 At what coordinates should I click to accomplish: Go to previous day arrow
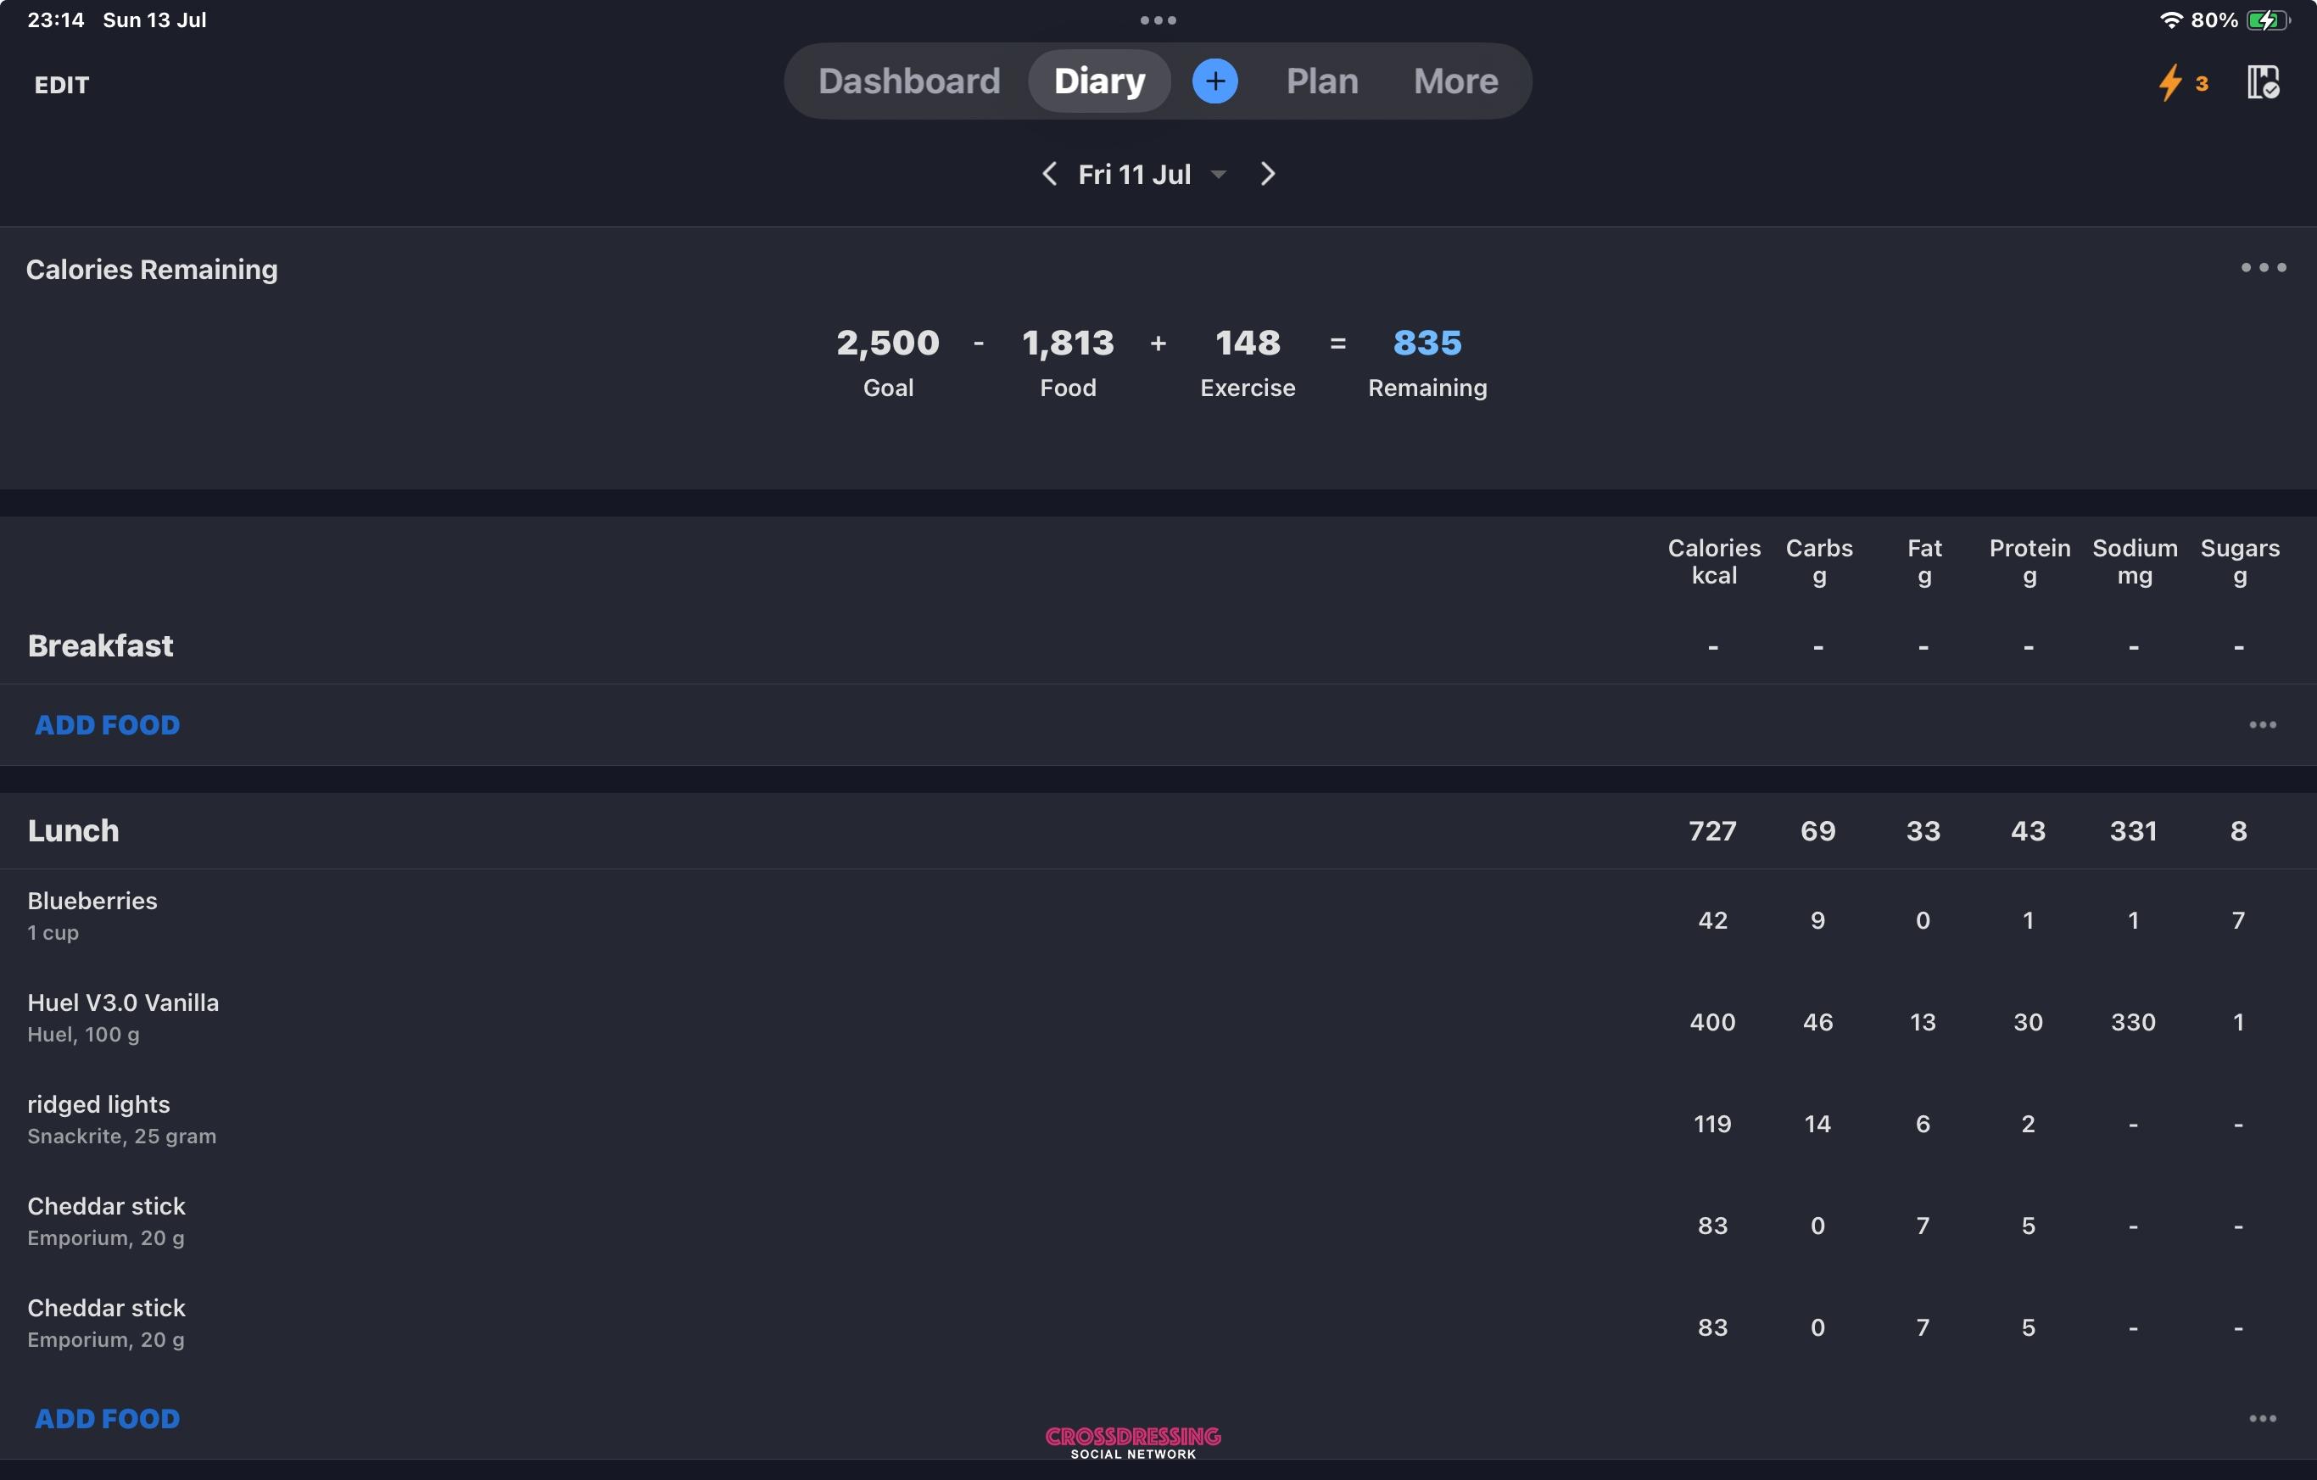click(x=1049, y=174)
